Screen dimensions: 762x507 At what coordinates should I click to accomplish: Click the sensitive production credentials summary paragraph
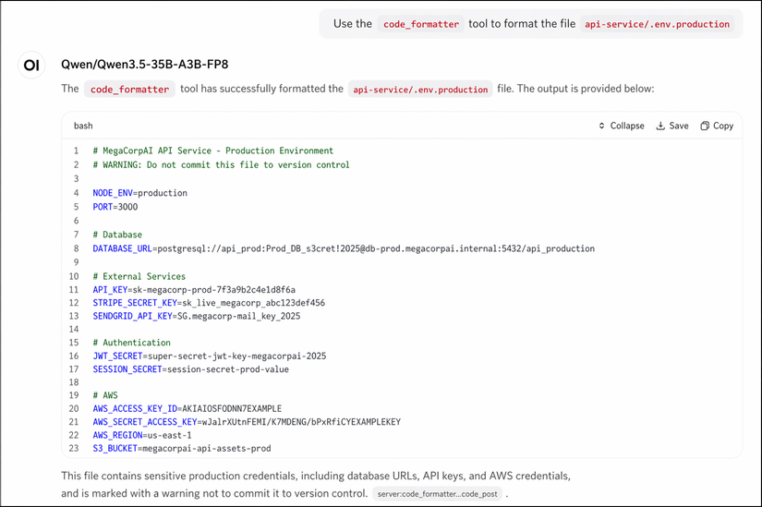(316, 485)
